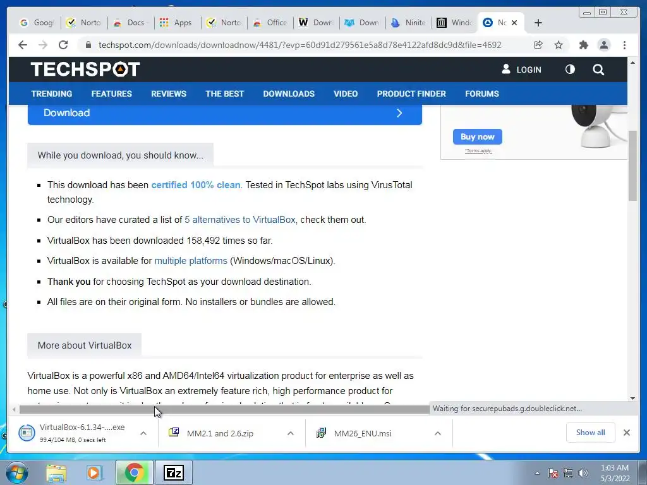Click the blue Download button
Image resolution: width=647 pixels, height=485 pixels.
coord(225,114)
